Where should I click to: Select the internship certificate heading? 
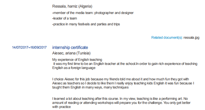[70, 47]
